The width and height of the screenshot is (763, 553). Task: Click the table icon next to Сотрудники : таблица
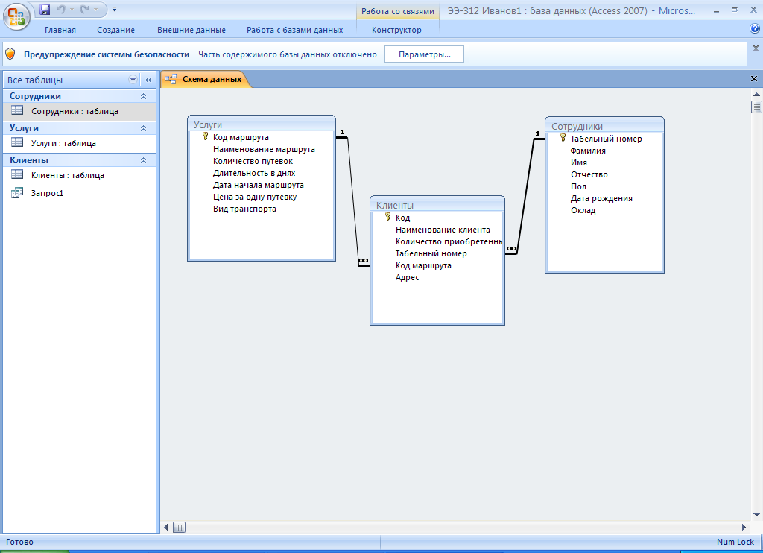point(17,110)
